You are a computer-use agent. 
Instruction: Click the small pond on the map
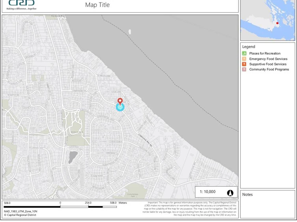click(x=73, y=157)
